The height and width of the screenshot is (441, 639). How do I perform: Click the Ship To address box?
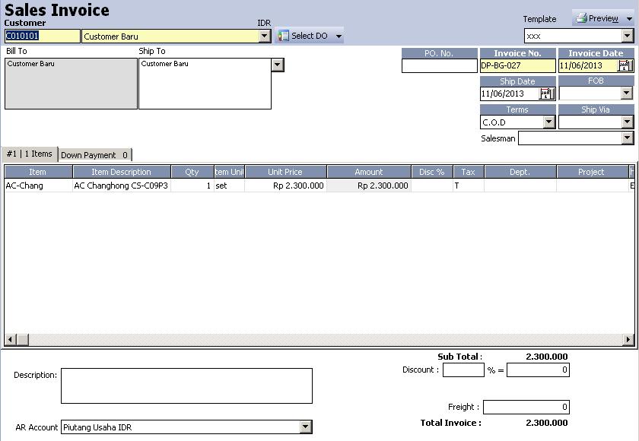(x=205, y=84)
